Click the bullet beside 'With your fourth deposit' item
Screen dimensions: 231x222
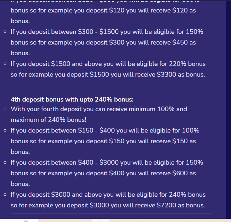pyautogui.click(x=5, y=109)
